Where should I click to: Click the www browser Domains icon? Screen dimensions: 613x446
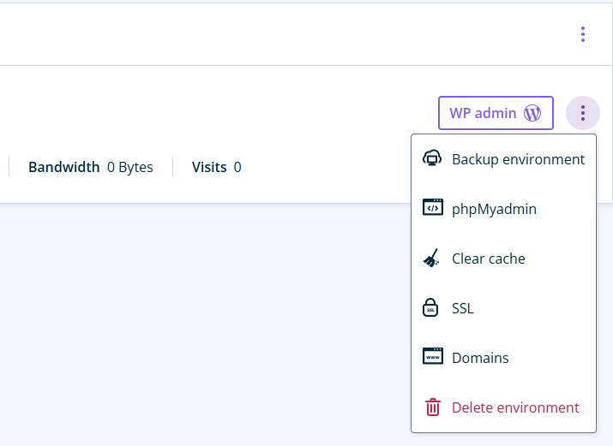[433, 356]
